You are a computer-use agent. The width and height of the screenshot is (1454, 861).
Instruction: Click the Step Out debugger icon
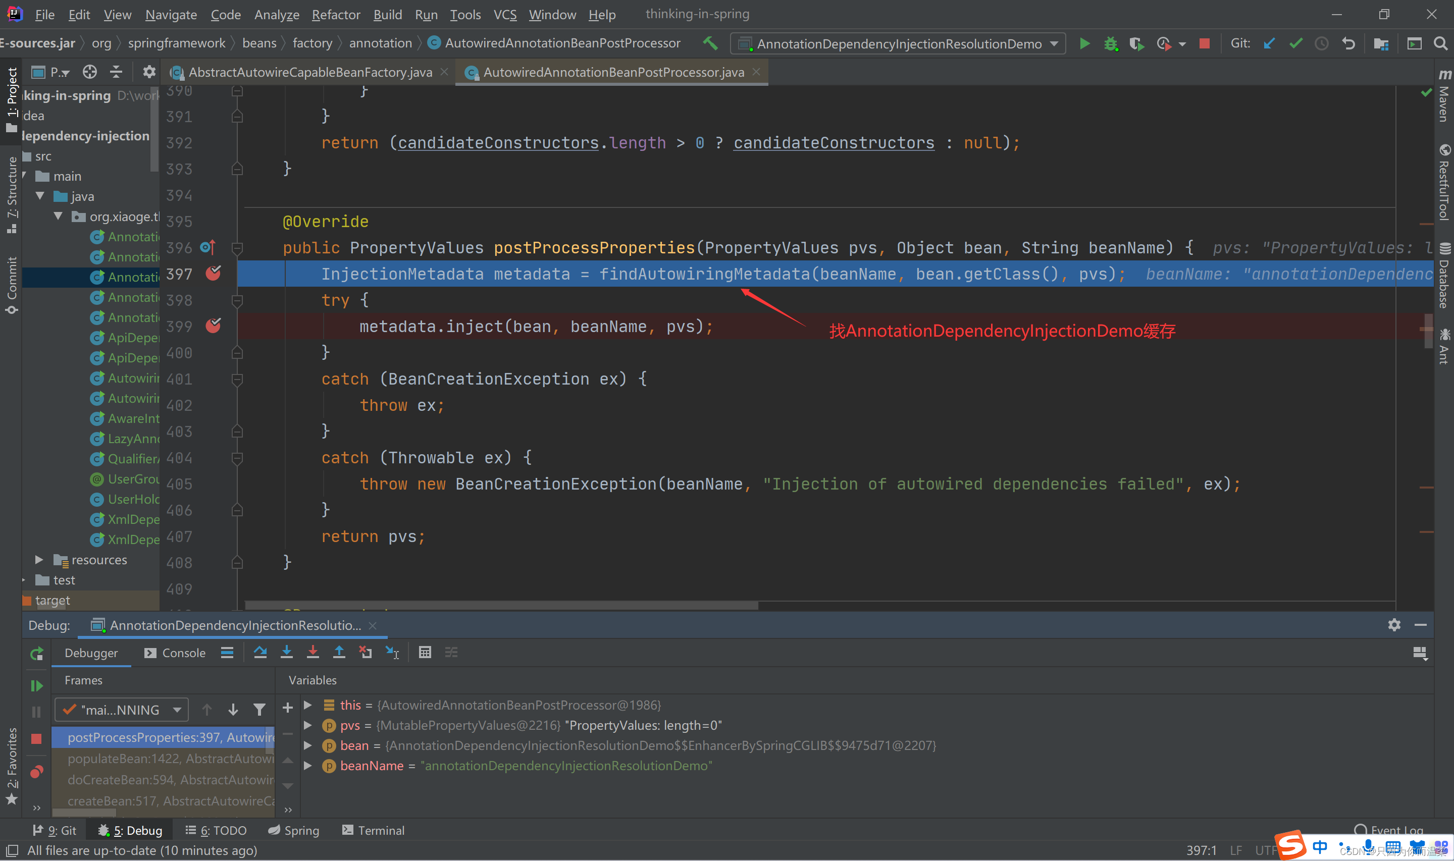coord(339,652)
